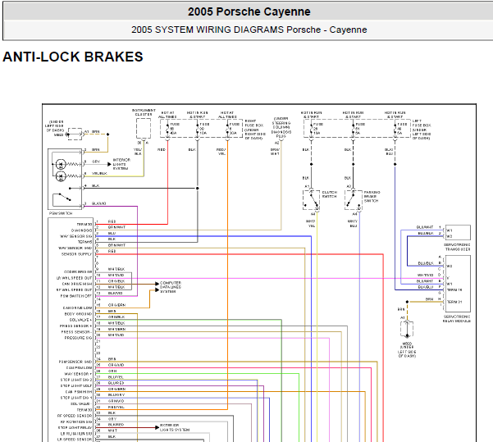Click the '2005 Porsche Cayenne' title
493x442 pixels.
coord(249,12)
